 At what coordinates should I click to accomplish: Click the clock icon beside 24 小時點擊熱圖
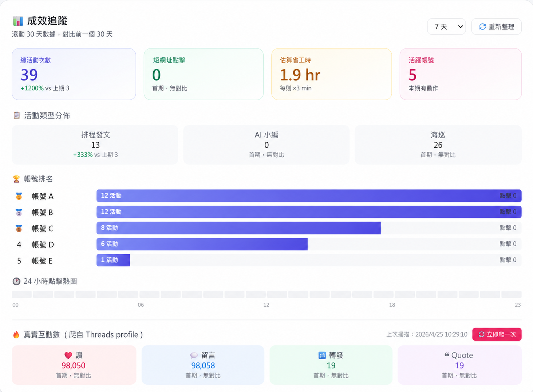(x=16, y=281)
